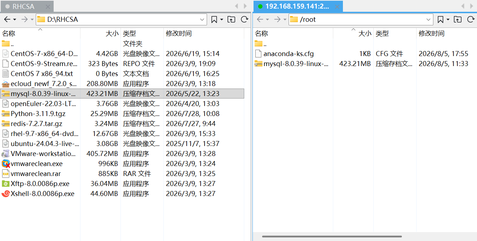The height and width of the screenshot is (241, 477).
Task: Select openEuler-22.03-LT... file name
Action: pos(44,104)
